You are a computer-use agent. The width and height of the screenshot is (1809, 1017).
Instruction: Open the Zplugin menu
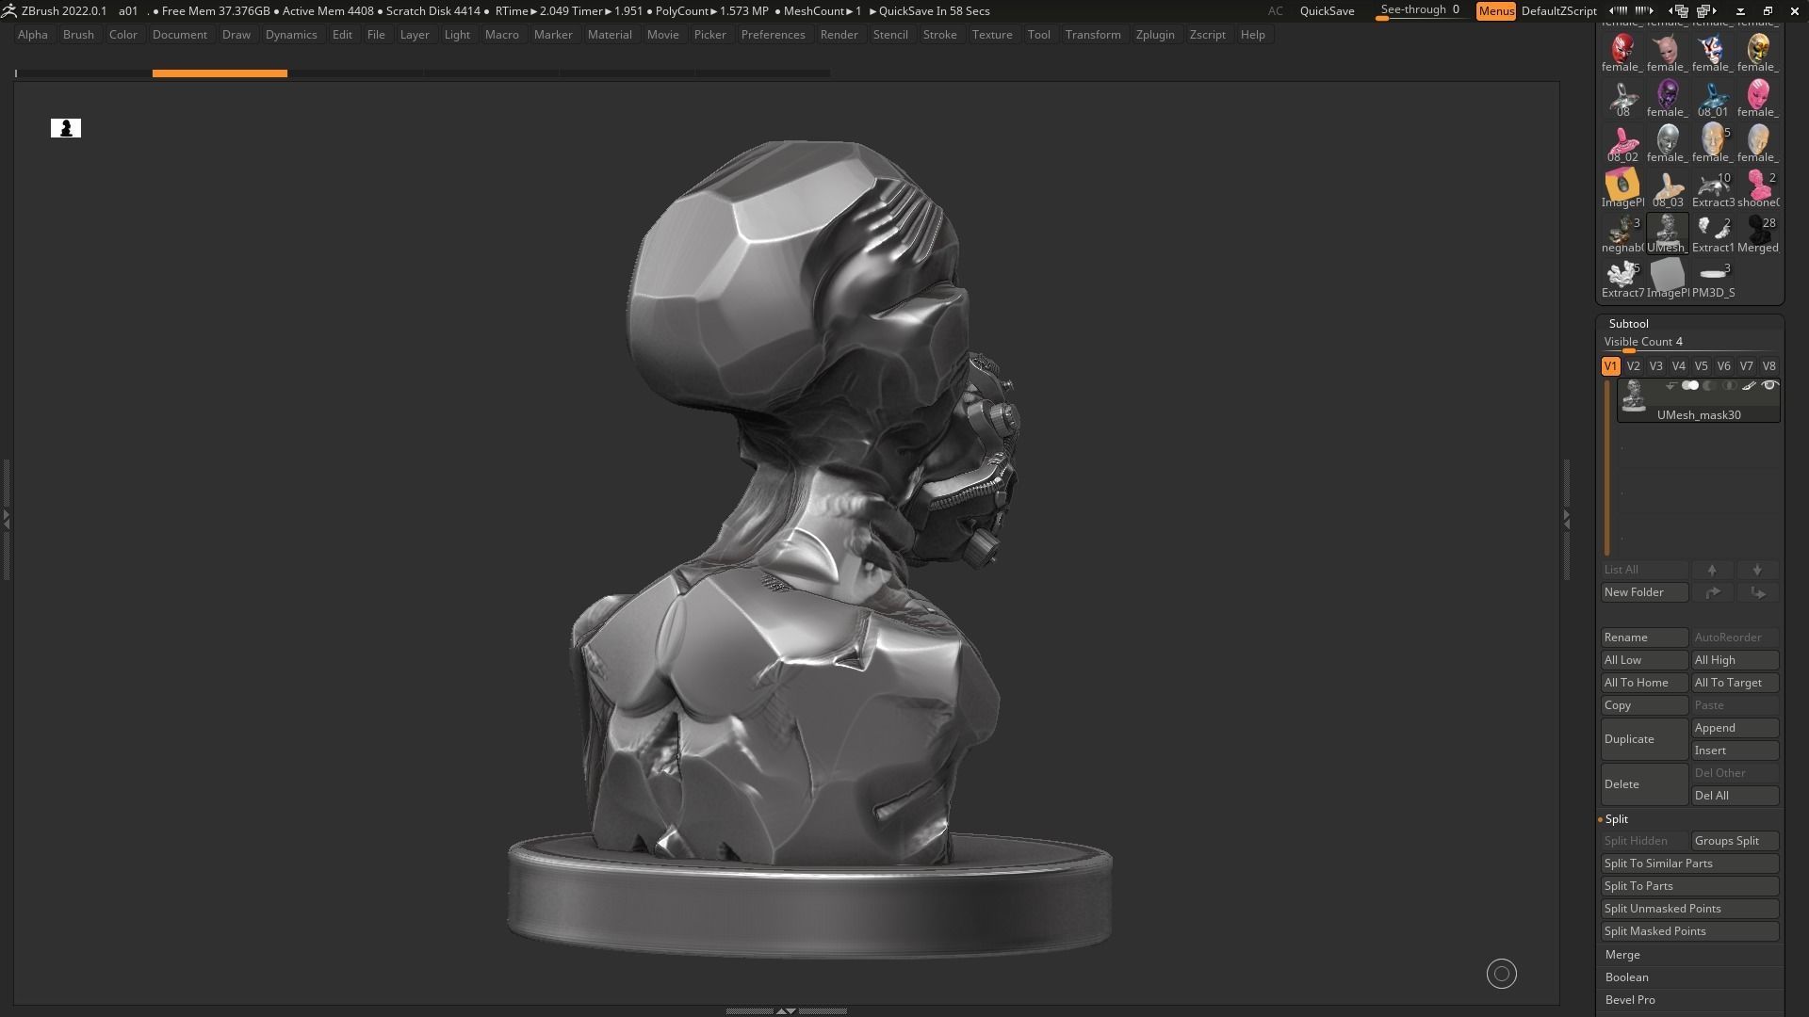(1155, 35)
